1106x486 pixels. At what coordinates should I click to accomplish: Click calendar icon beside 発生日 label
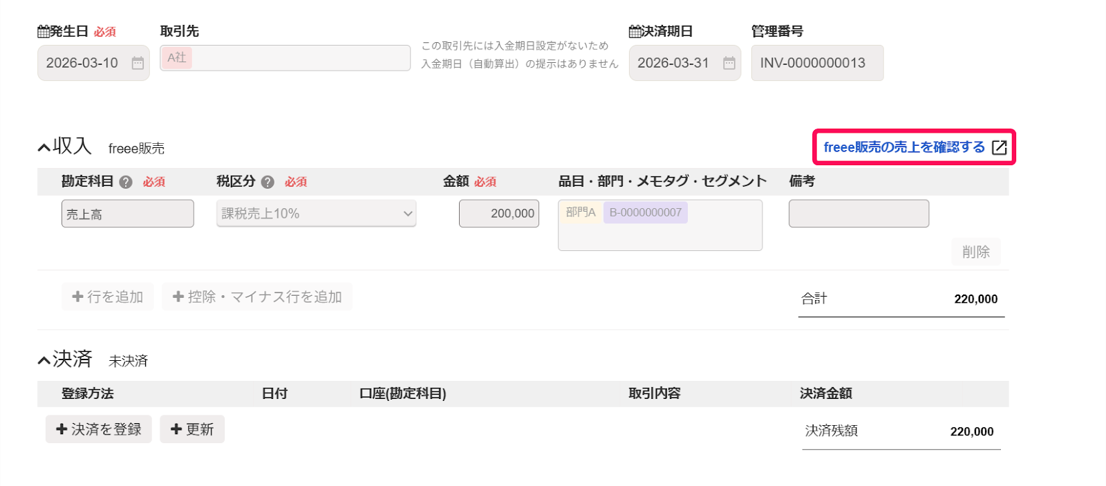(x=44, y=31)
